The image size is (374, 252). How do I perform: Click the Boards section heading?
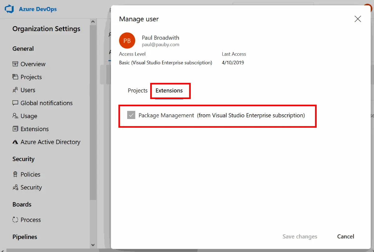22,205
